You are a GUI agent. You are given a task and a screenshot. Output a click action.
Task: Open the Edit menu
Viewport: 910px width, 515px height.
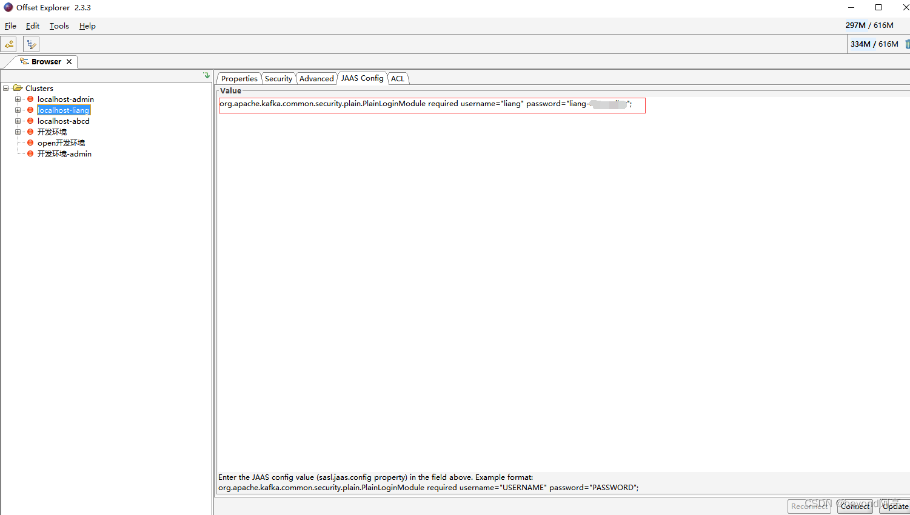(33, 25)
